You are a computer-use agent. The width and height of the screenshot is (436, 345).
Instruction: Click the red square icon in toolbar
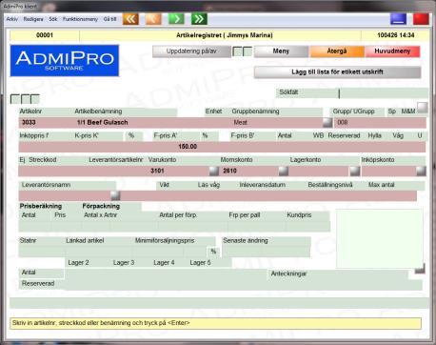pos(421,19)
